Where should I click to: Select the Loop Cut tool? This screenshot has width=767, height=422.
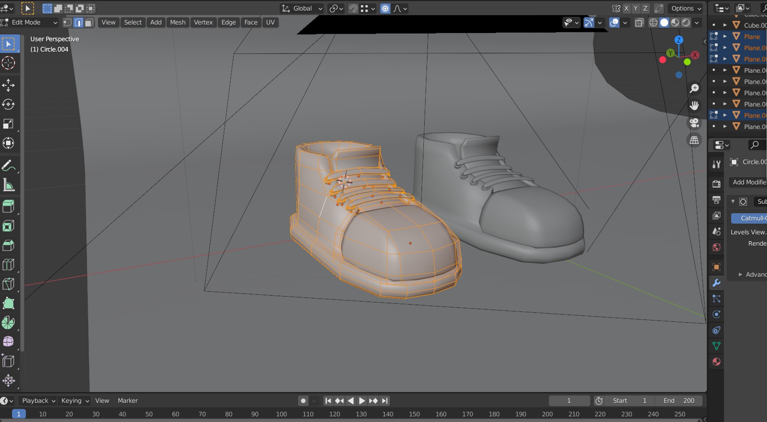(8, 265)
